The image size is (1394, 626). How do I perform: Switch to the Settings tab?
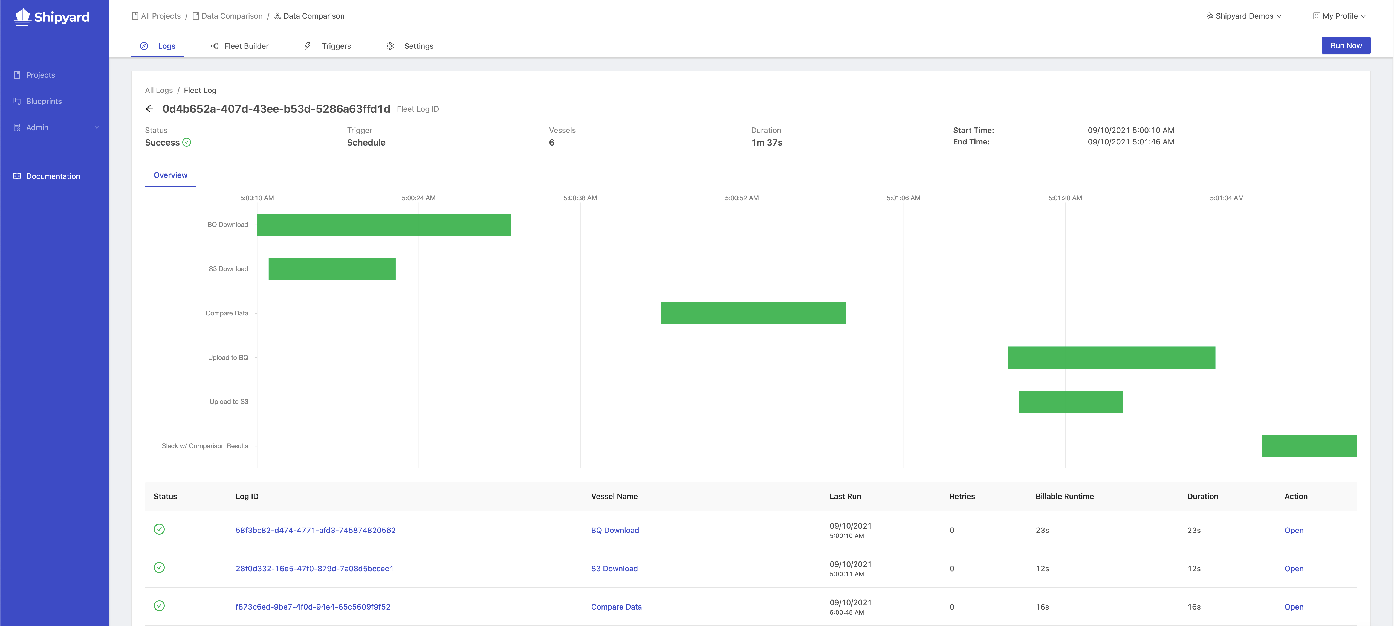pos(410,46)
